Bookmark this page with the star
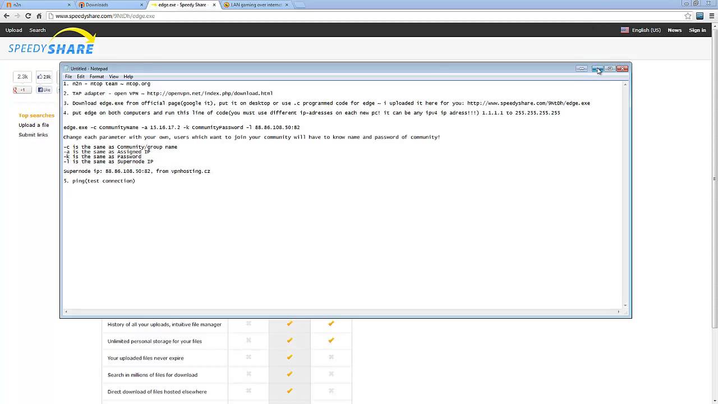Viewport: 718px width, 404px height. coord(688,16)
